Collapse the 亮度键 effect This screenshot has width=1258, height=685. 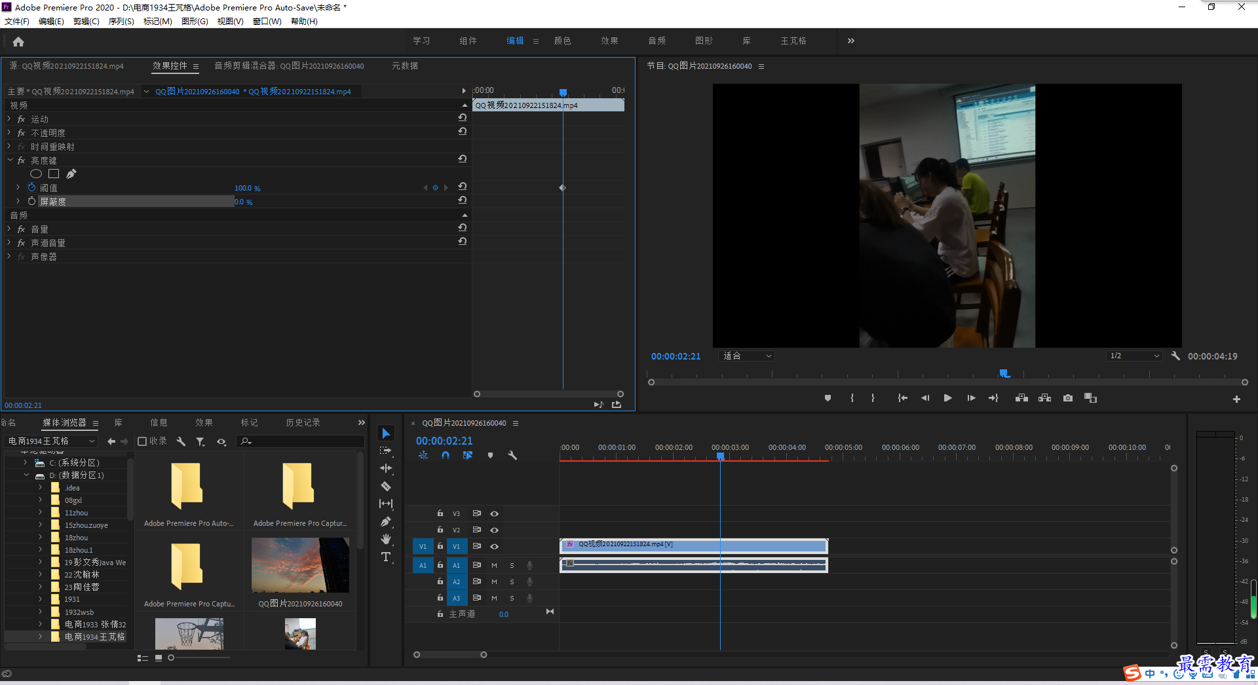[9, 160]
